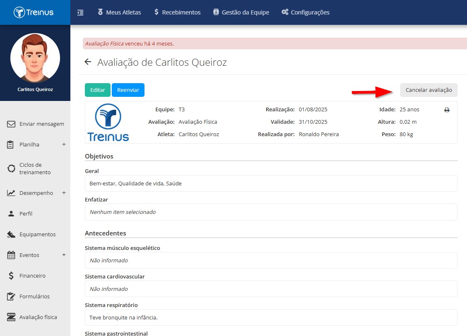467x336 pixels.
Task: Expand the Eventos submenu plus sign
Action: click(x=64, y=255)
